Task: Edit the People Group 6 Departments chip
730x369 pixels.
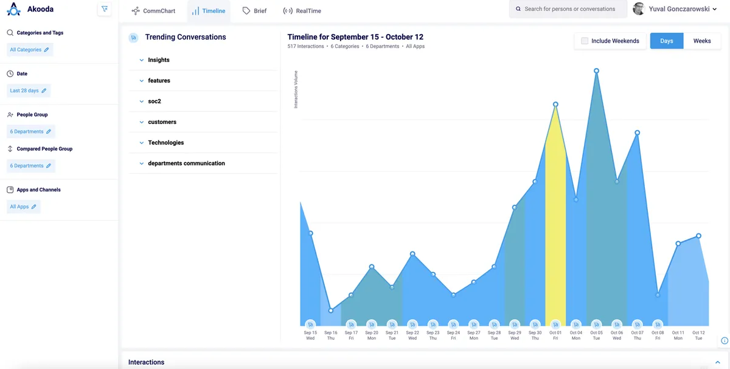Action: (31, 131)
